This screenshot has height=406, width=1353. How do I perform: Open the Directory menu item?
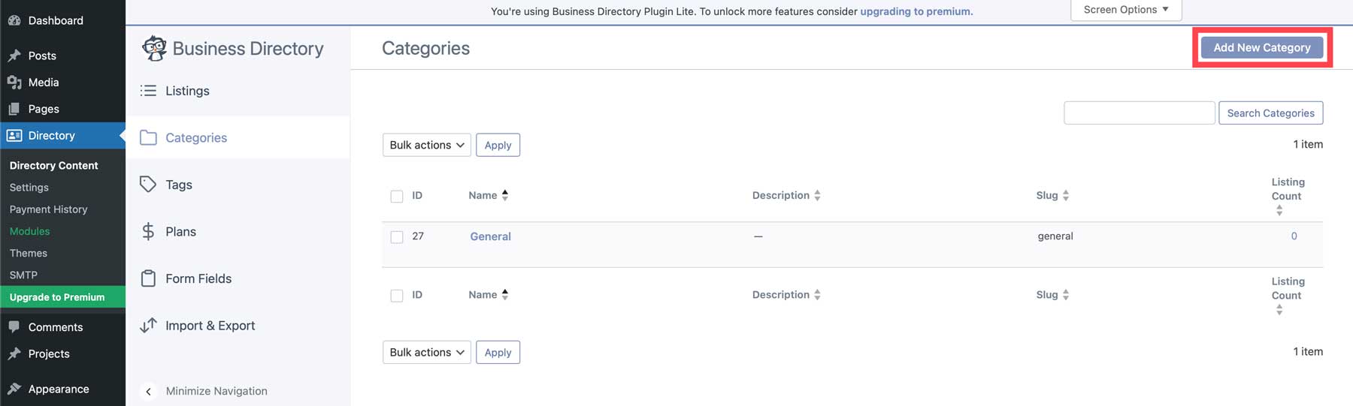click(52, 136)
